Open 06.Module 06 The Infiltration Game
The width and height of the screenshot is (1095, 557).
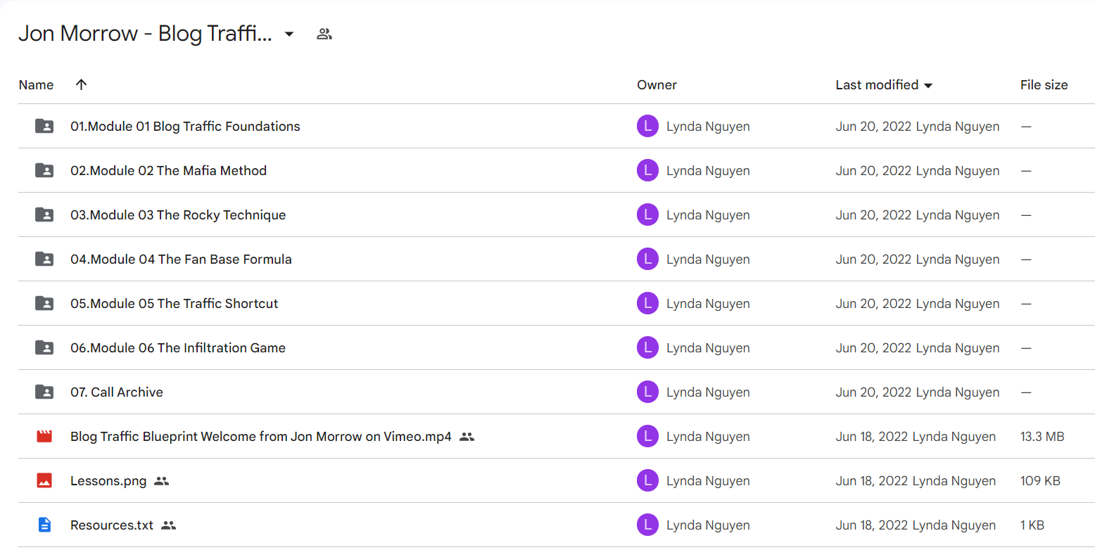tap(178, 347)
